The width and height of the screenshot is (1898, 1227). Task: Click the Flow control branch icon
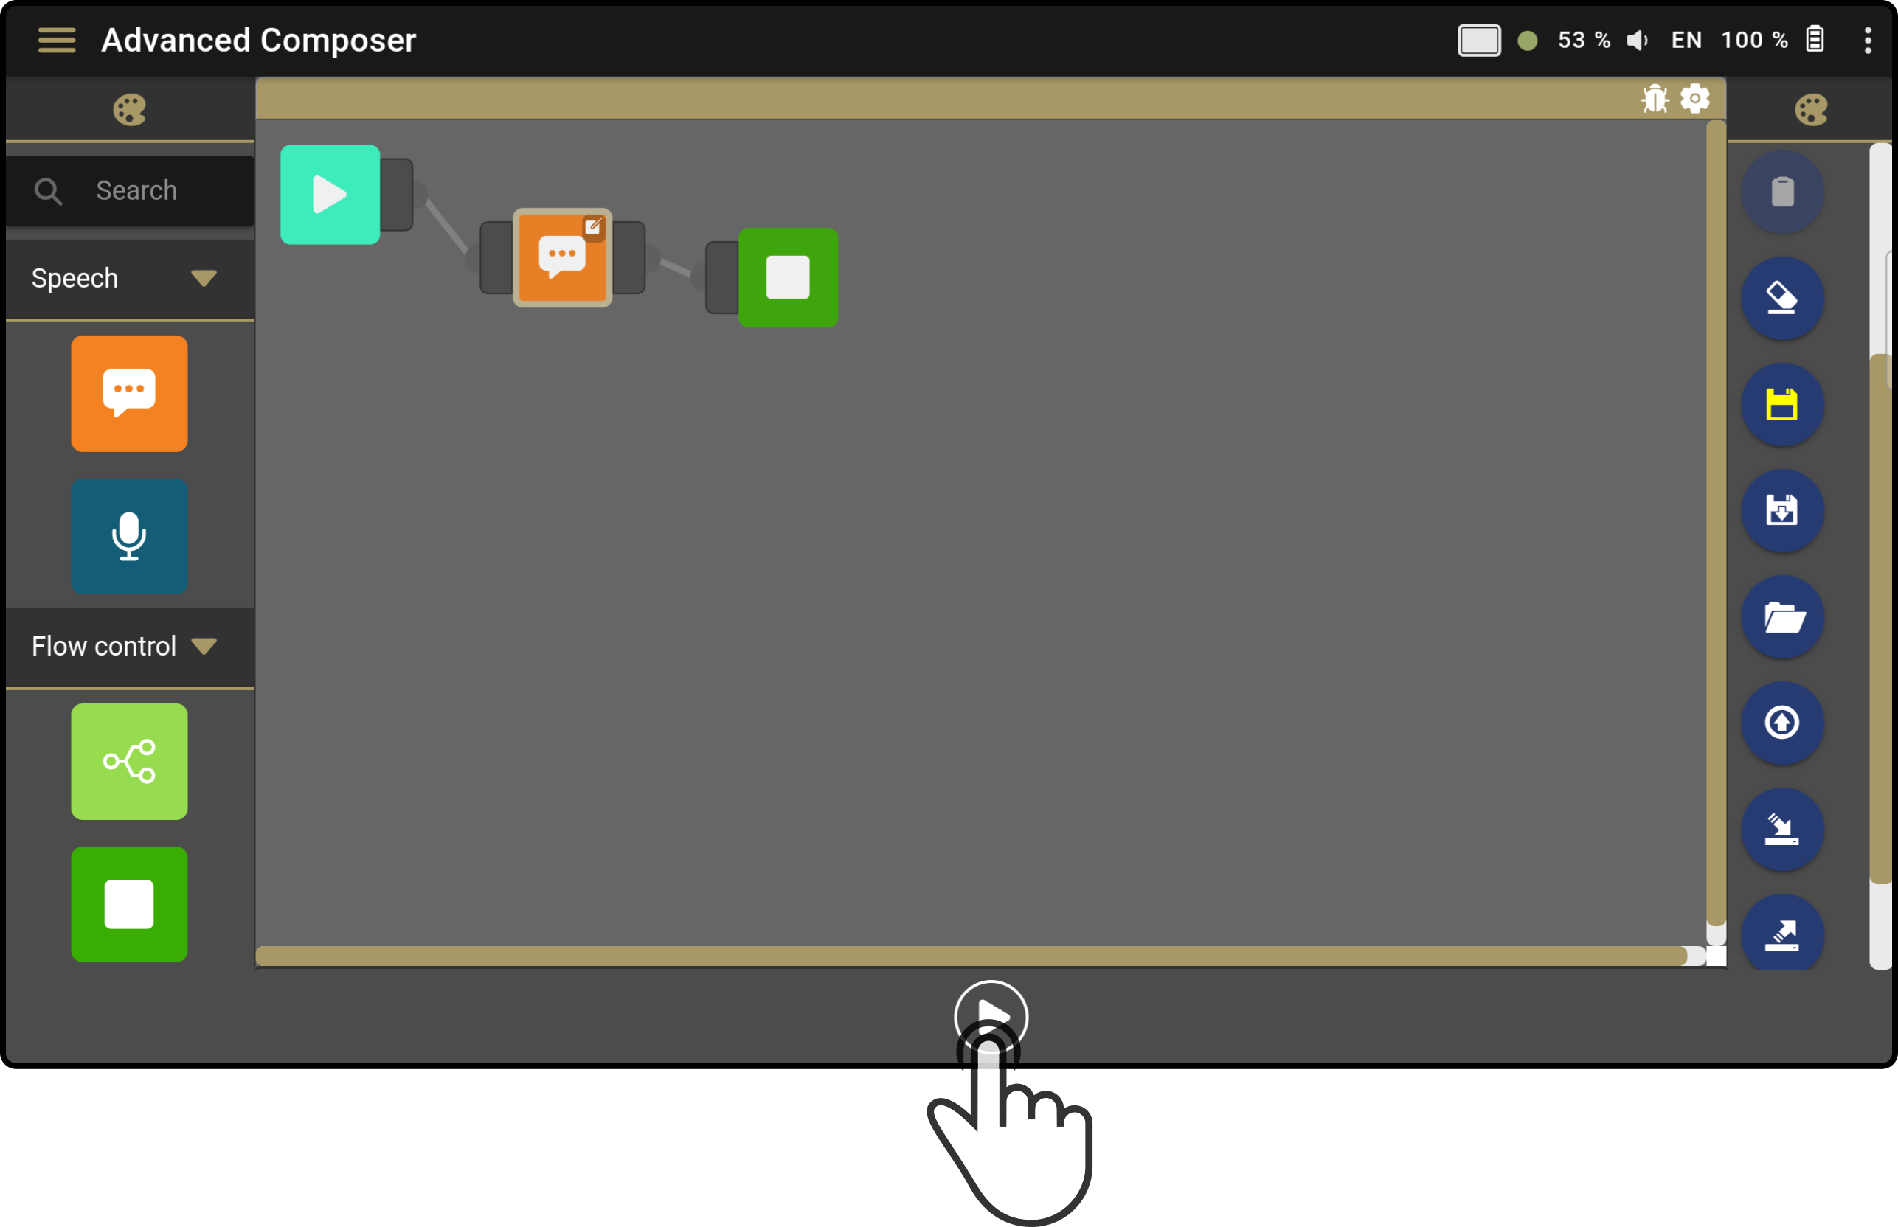click(128, 762)
